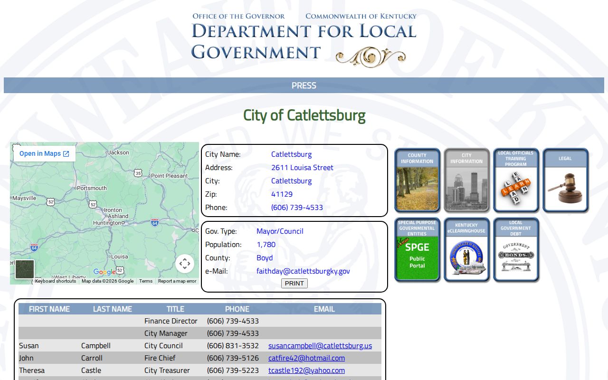
Task: Select the address 2611 Louisa Street
Action: tap(302, 168)
